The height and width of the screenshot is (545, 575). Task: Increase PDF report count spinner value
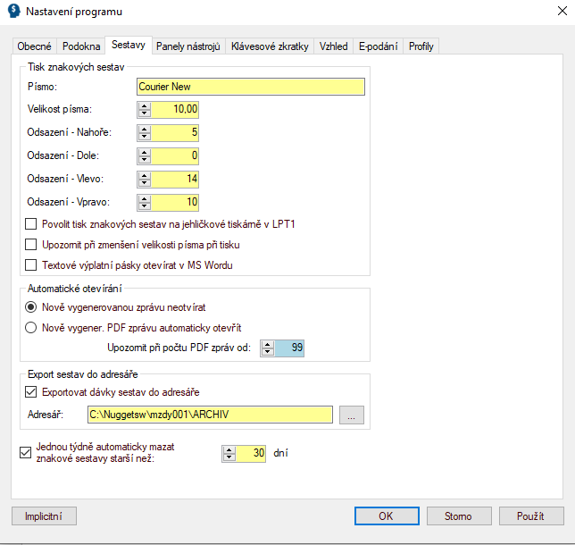click(266, 344)
